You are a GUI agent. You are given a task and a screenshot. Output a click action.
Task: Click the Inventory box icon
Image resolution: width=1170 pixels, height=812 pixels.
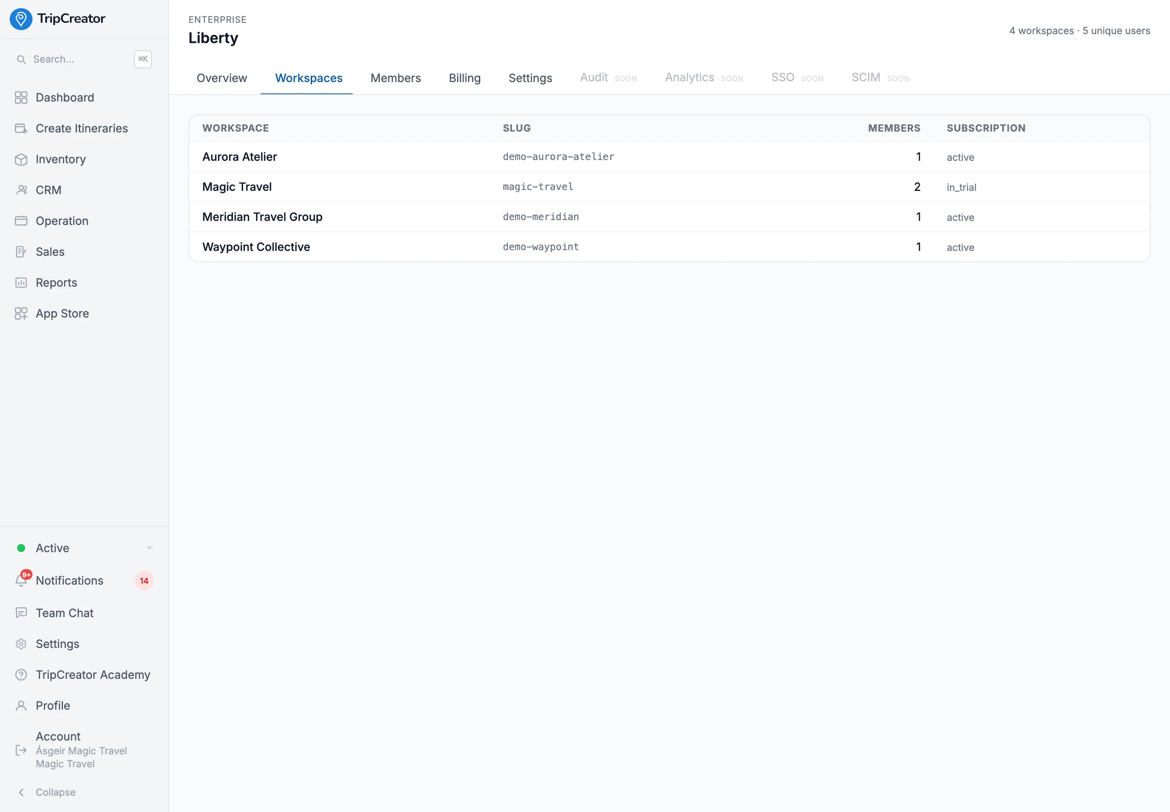[21, 159]
